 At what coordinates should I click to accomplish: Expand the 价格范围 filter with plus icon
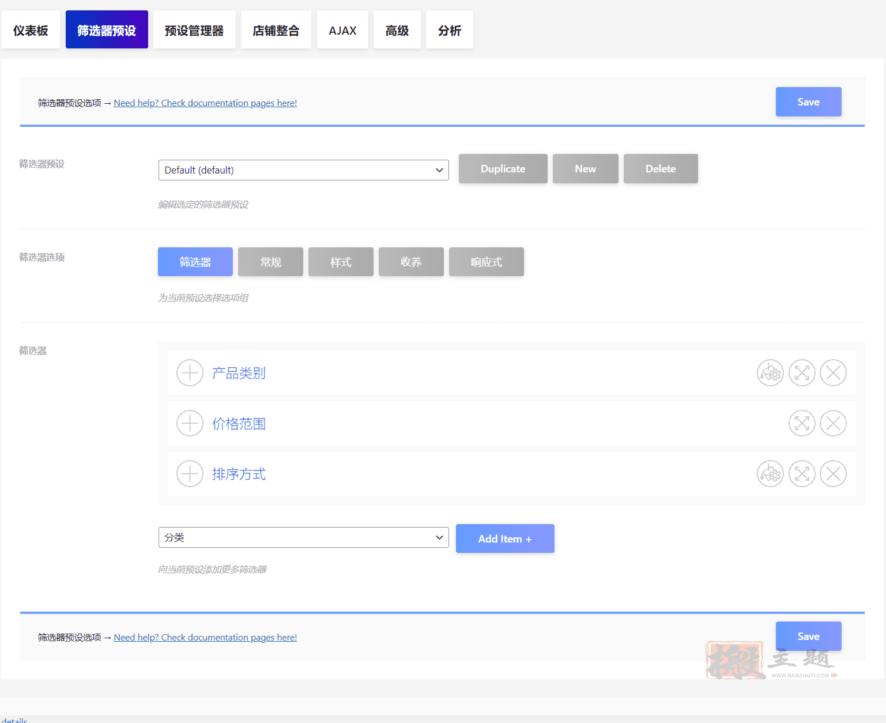pos(190,423)
